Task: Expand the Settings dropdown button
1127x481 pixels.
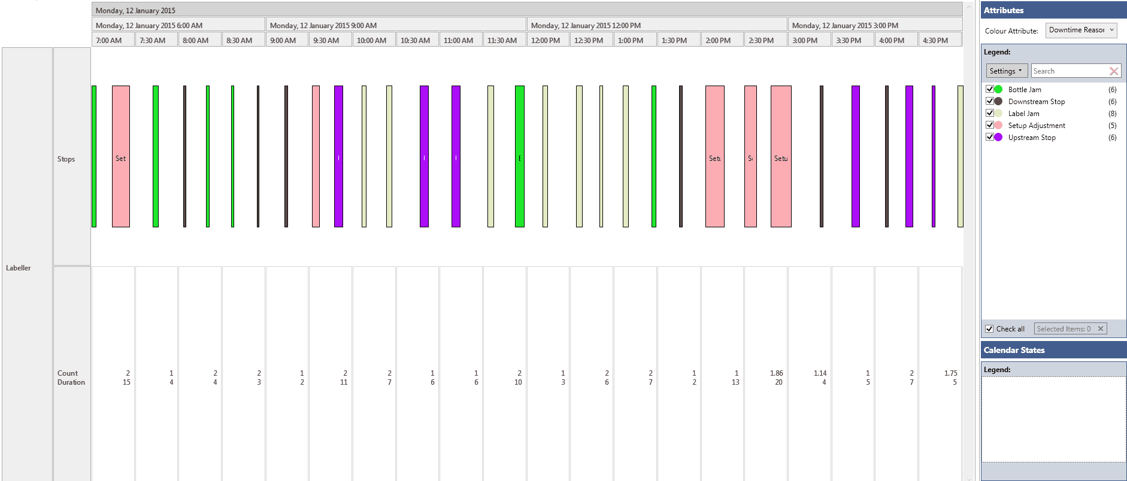Action: coord(1007,71)
